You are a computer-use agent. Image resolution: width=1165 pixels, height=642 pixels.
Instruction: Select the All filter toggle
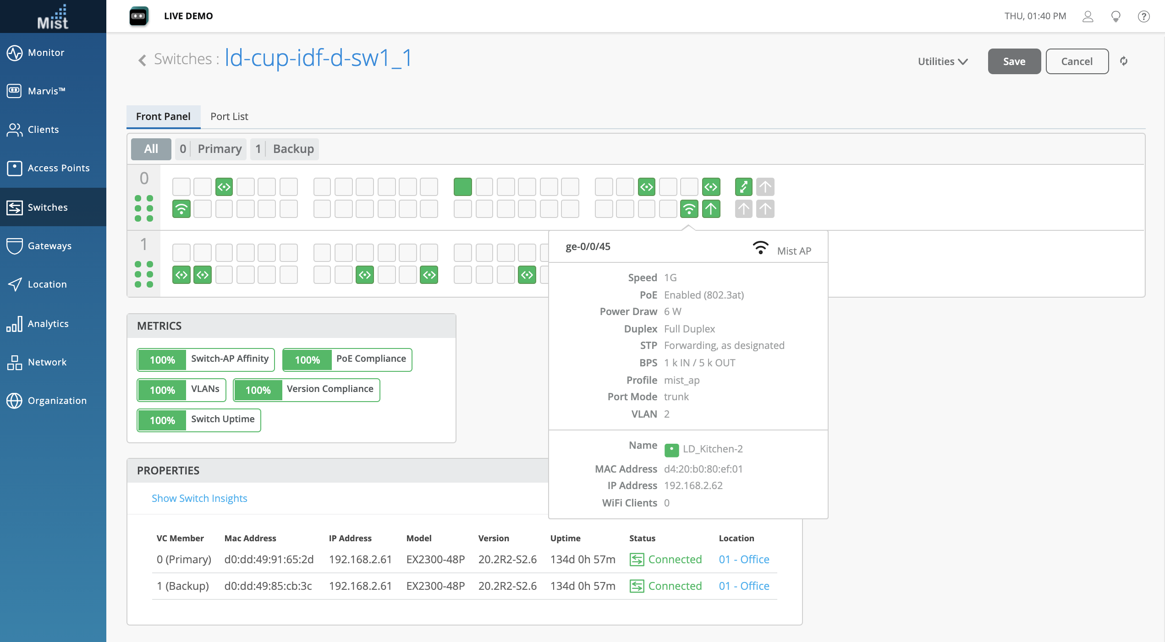[151, 149]
